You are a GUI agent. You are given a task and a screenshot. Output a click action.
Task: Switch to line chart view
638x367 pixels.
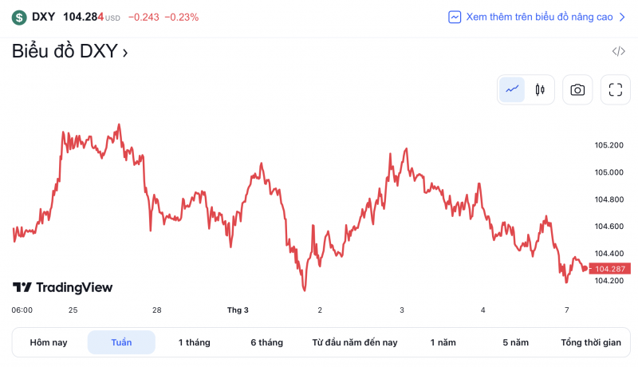point(512,90)
